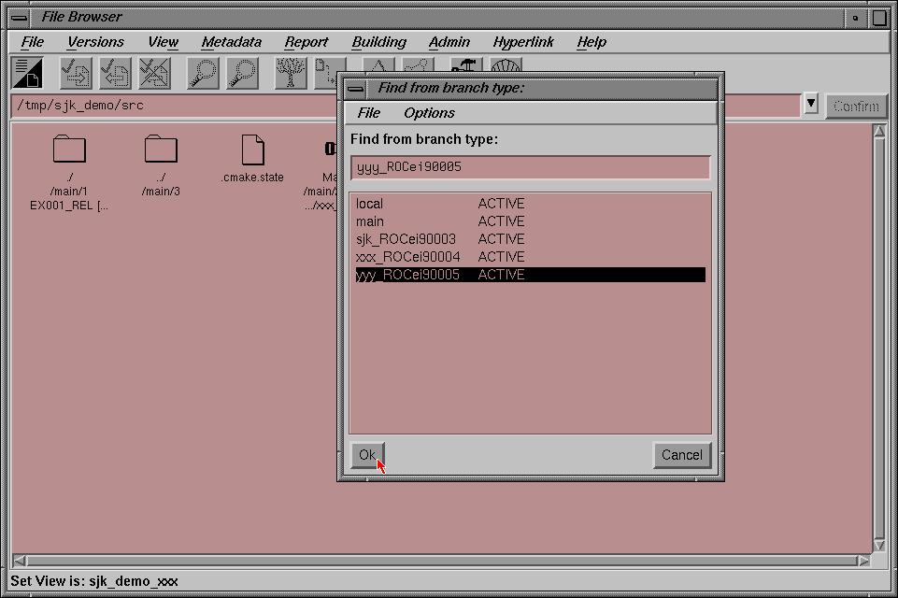Click the Undo Checkout crossed-out icon

[x=154, y=74]
